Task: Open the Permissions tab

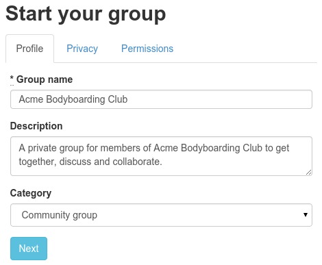Action: click(147, 49)
